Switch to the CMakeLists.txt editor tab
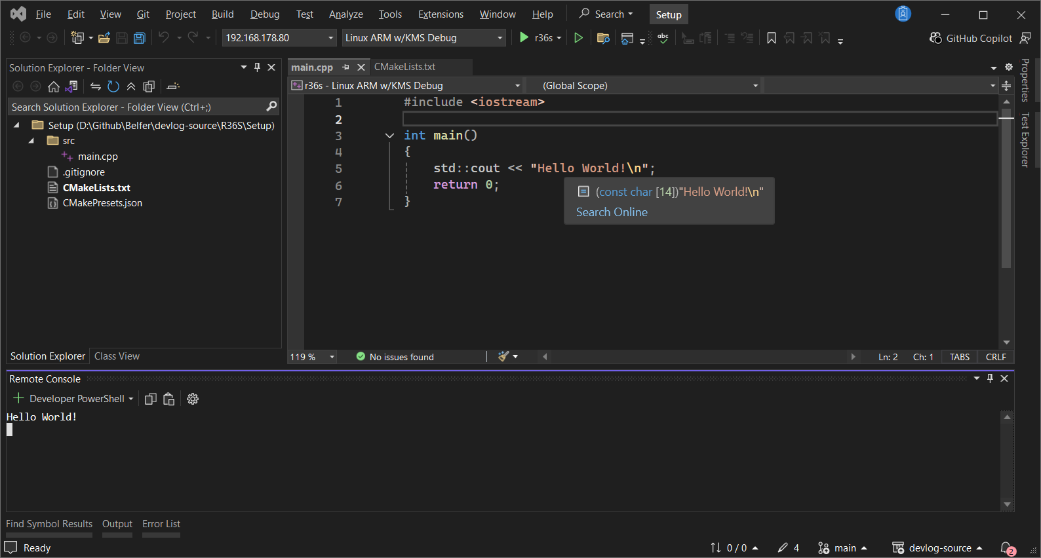This screenshot has height=558, width=1041. [x=404, y=67]
